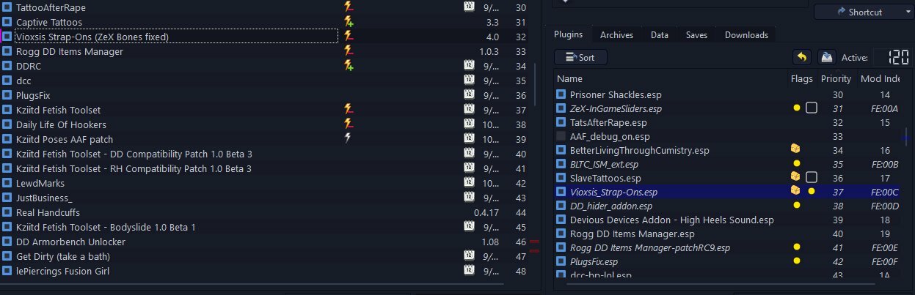
Task: Click yellow dot flag on ZeX-InGameSliders.esp
Action: (x=797, y=108)
